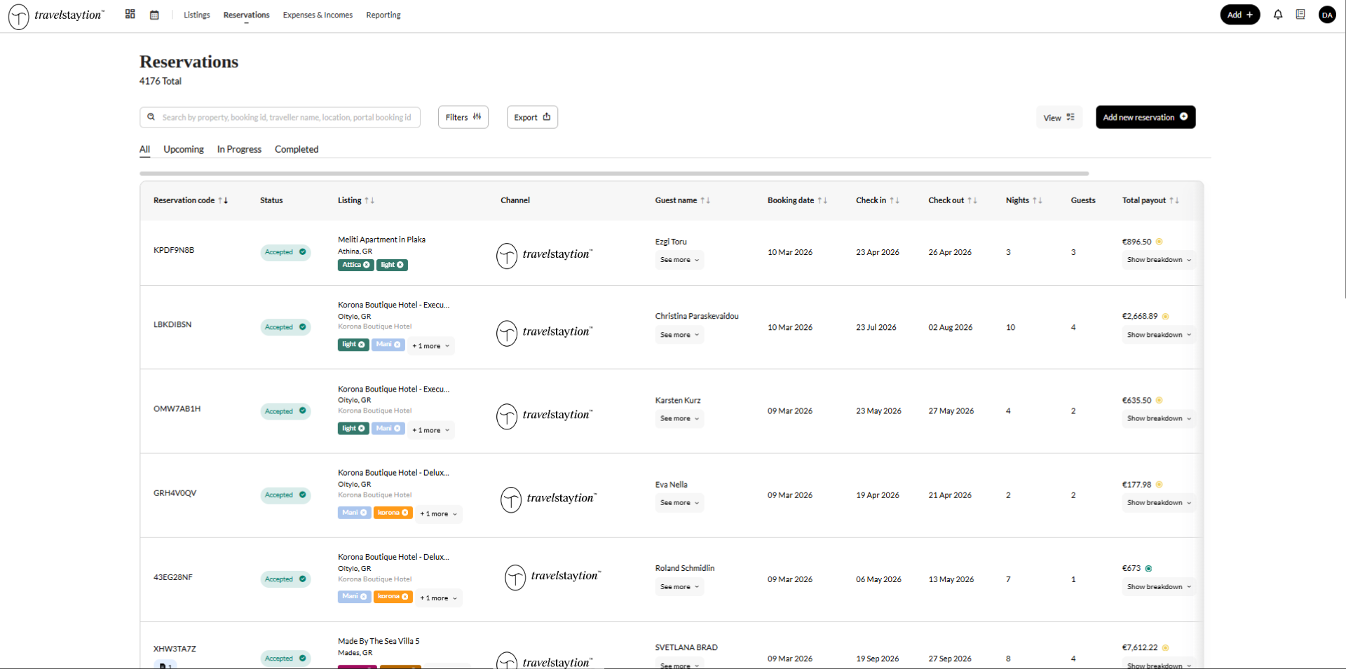Open the calendar icon in top bar
This screenshot has width=1346, height=669.
pyautogui.click(x=154, y=15)
